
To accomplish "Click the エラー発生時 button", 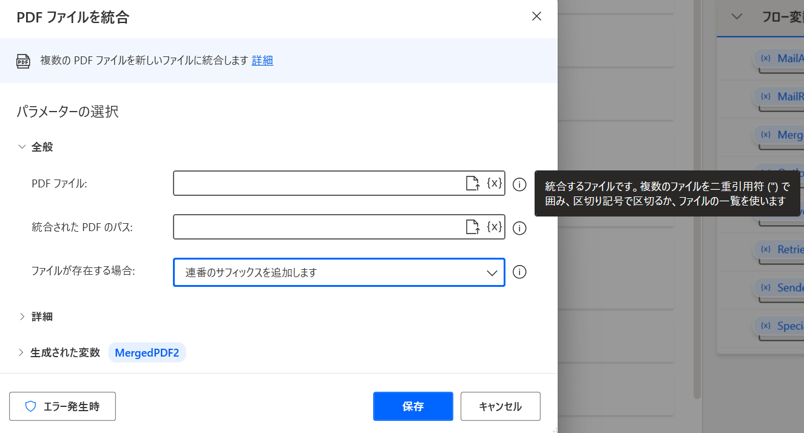I will pyautogui.click(x=62, y=406).
